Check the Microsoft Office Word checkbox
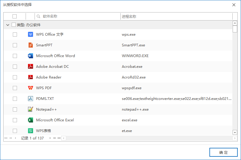Screen dimensions: 241x160 tap(15, 56)
